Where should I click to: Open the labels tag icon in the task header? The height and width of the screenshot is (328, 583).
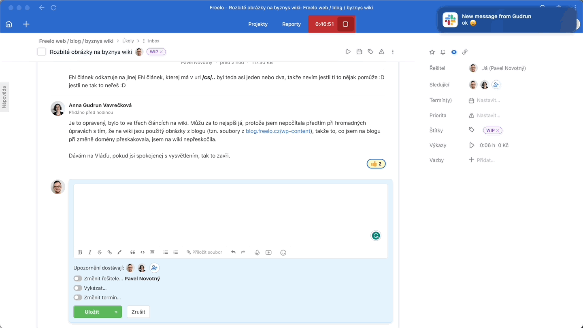(370, 52)
